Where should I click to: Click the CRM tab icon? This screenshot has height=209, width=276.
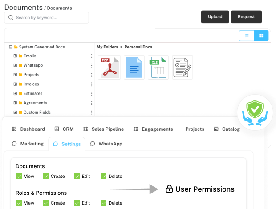click(57, 129)
